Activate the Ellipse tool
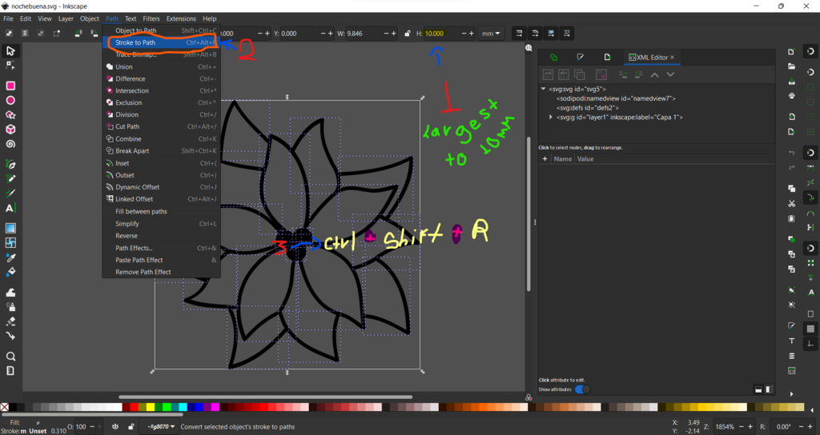The height and width of the screenshot is (435, 820). (x=10, y=100)
